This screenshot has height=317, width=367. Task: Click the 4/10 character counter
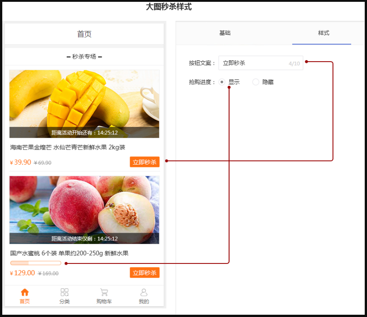point(294,63)
